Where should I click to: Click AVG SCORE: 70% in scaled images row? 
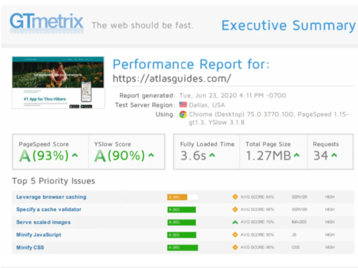[x=257, y=222]
